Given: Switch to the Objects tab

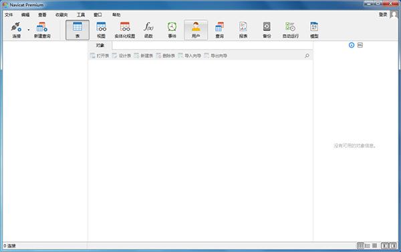Looking at the screenshot, I should pyautogui.click(x=100, y=45).
